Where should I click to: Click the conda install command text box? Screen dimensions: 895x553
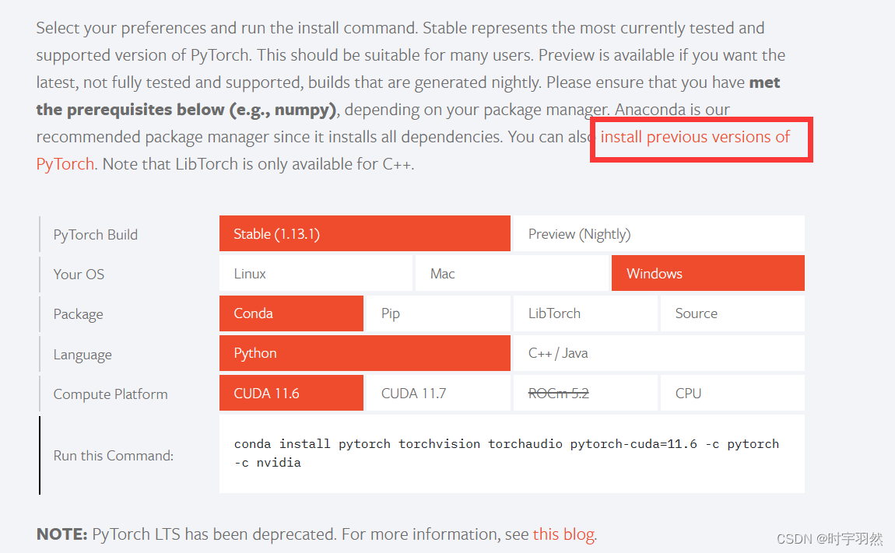(x=512, y=453)
